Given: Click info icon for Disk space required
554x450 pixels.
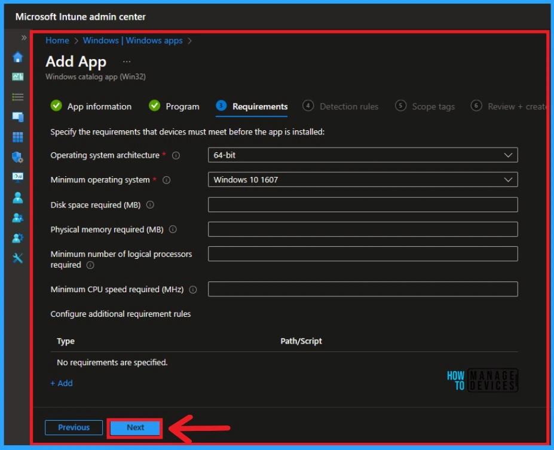Looking at the screenshot, I should (x=150, y=205).
